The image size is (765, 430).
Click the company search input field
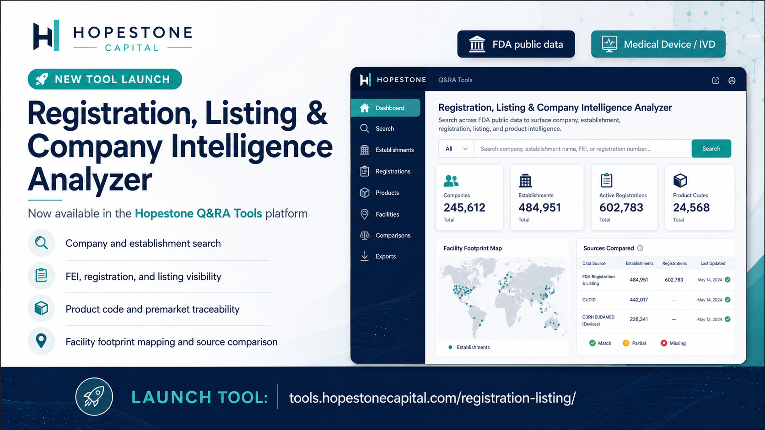point(582,149)
